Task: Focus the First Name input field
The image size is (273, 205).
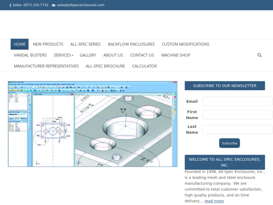Action: (x=238, y=115)
